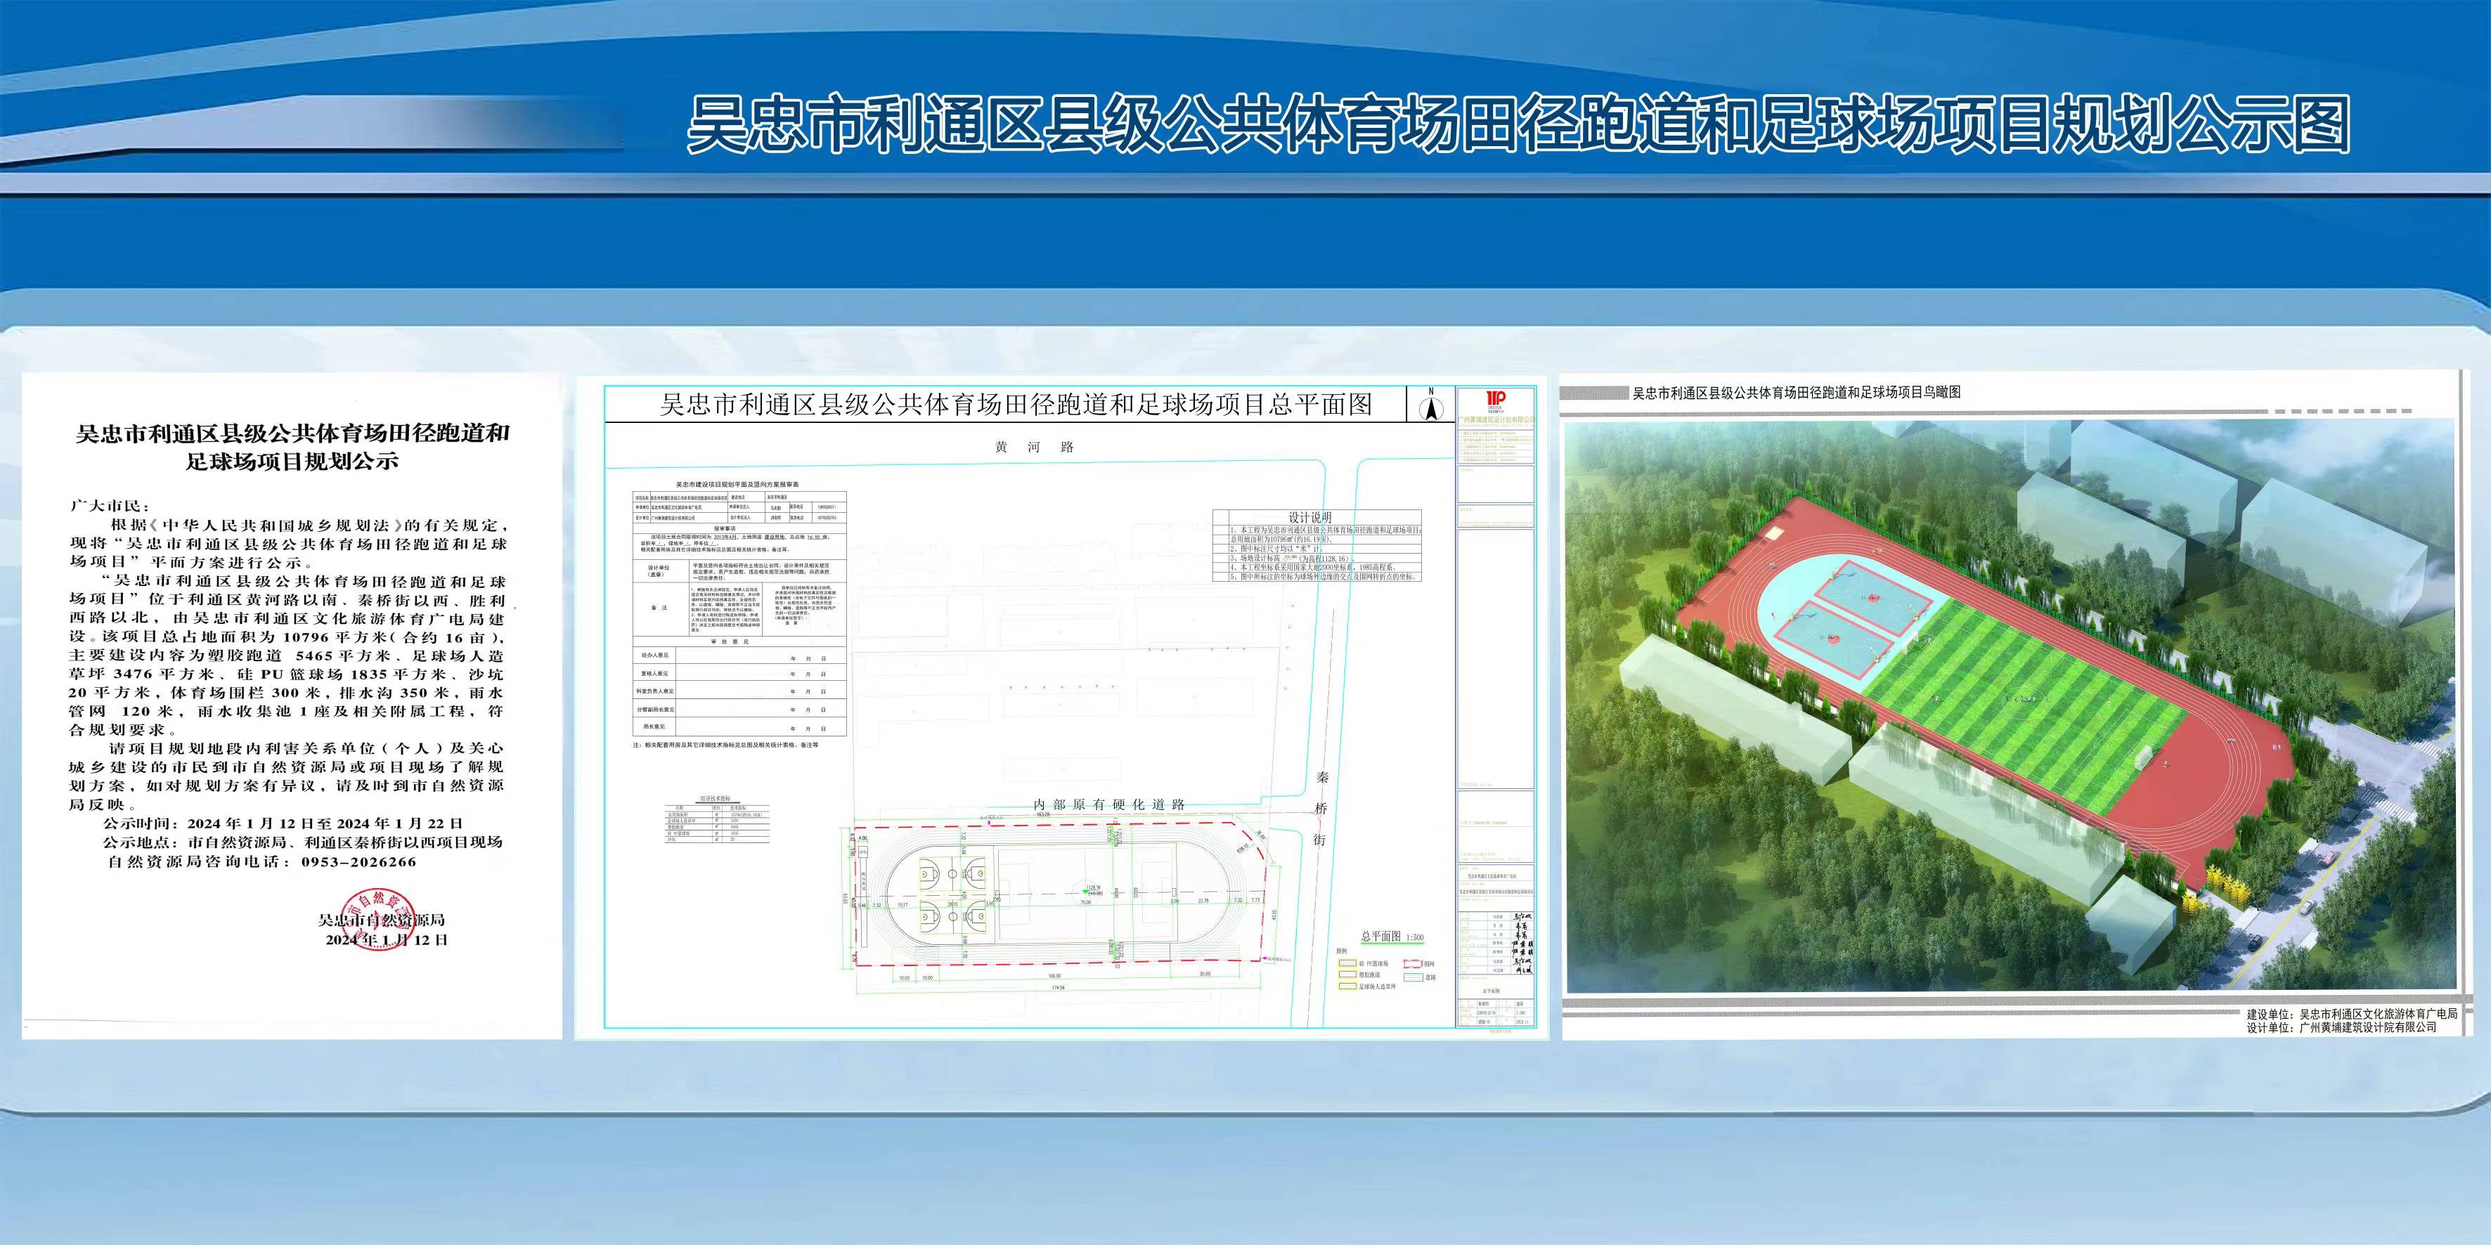Click the 公示时间 date range line
The height and width of the screenshot is (1245, 2491).
(283, 823)
